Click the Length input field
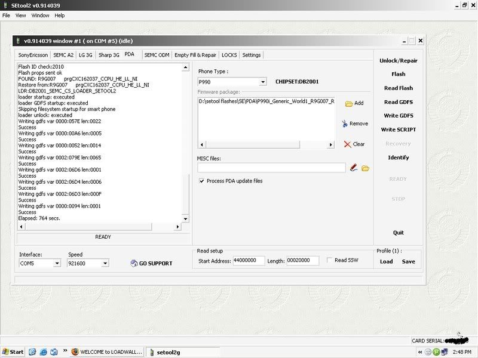Image resolution: width=478 pixels, height=358 pixels. [303, 261]
